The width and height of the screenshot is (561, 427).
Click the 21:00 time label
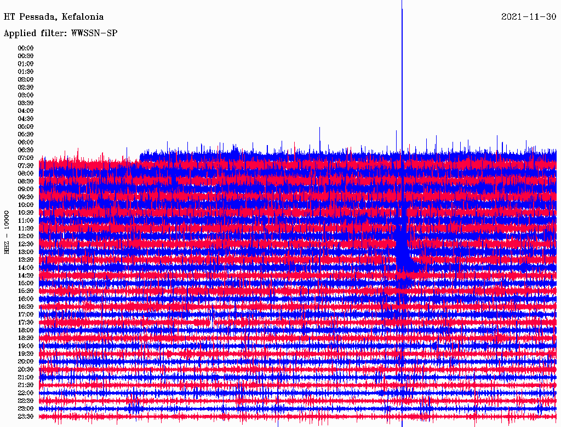coord(26,377)
